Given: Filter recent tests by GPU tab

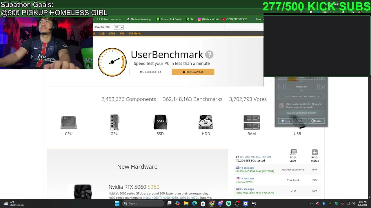Looking at the screenshot, I should pos(247,157).
